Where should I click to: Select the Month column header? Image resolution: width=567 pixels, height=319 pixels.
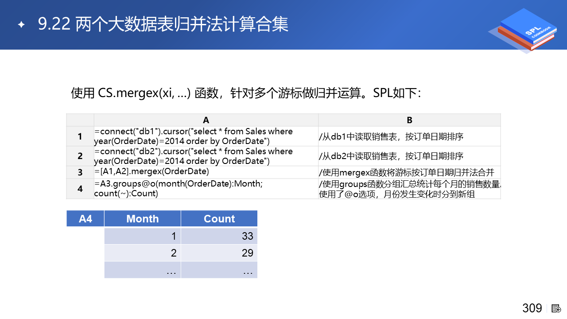tap(143, 218)
